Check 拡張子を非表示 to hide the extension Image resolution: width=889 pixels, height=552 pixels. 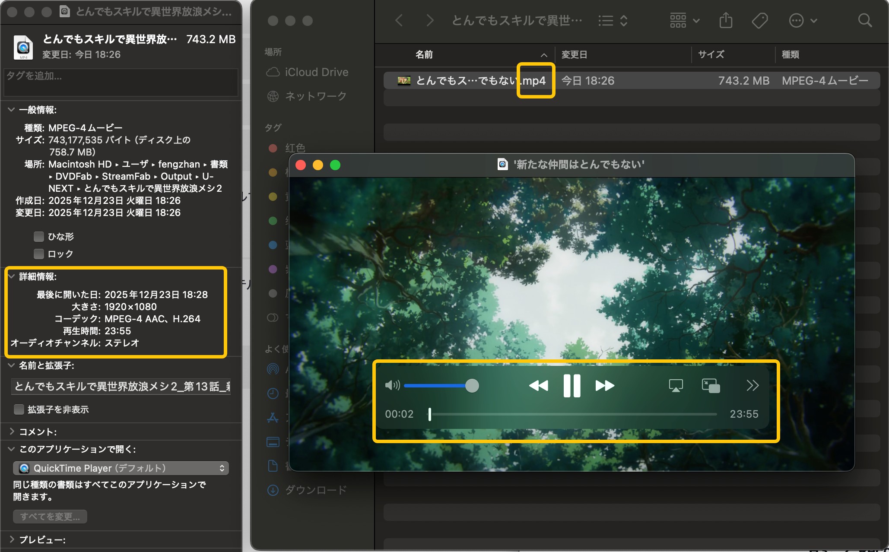click(19, 409)
